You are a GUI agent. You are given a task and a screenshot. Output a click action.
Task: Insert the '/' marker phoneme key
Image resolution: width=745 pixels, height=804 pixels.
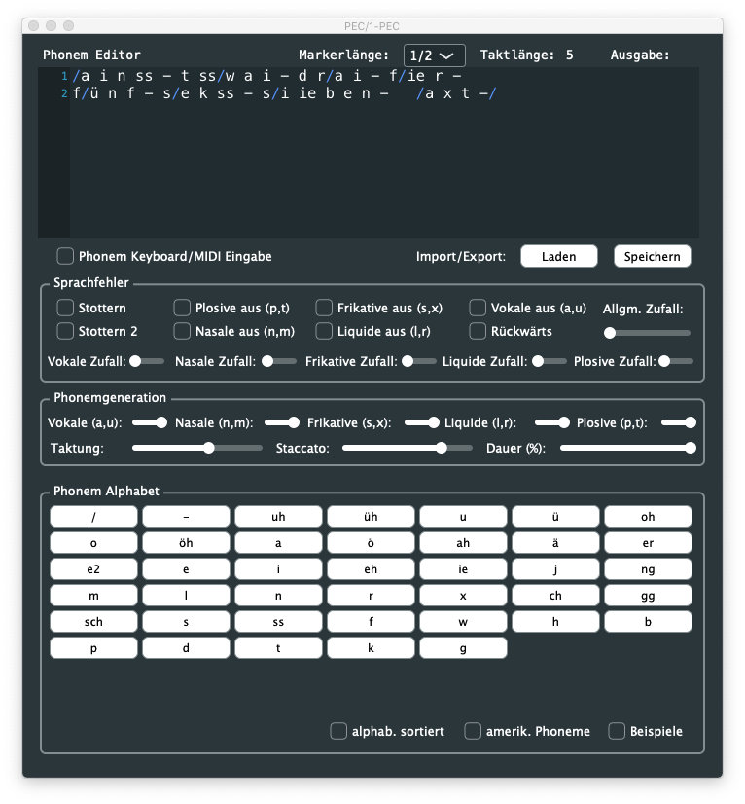pos(93,517)
